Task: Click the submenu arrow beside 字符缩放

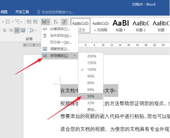Action: [x=75, y=55]
